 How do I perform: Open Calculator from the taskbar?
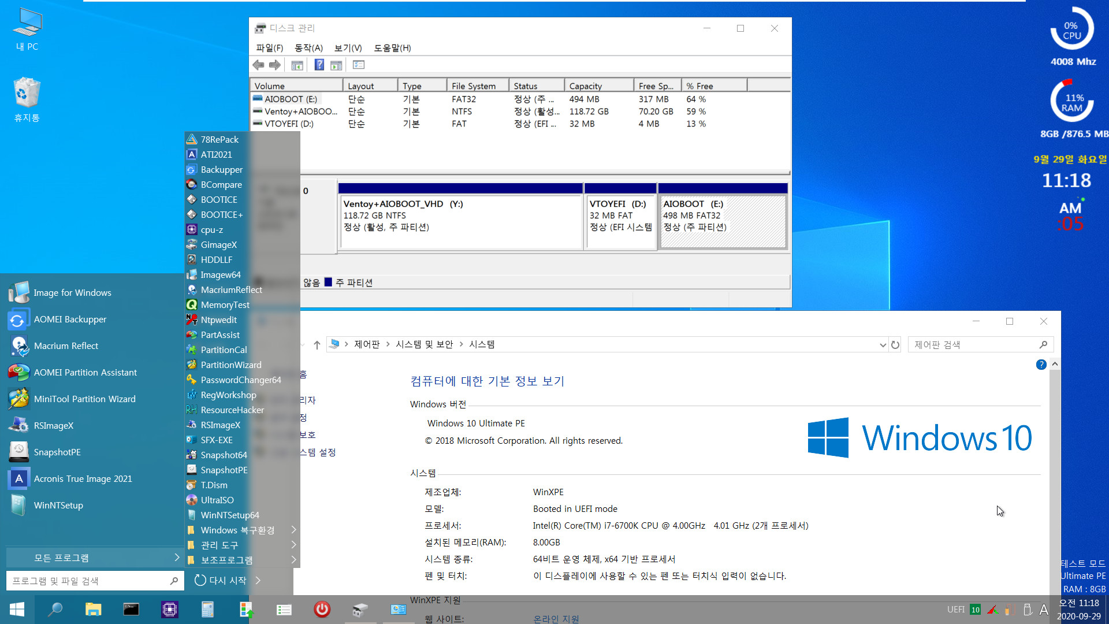(x=207, y=609)
